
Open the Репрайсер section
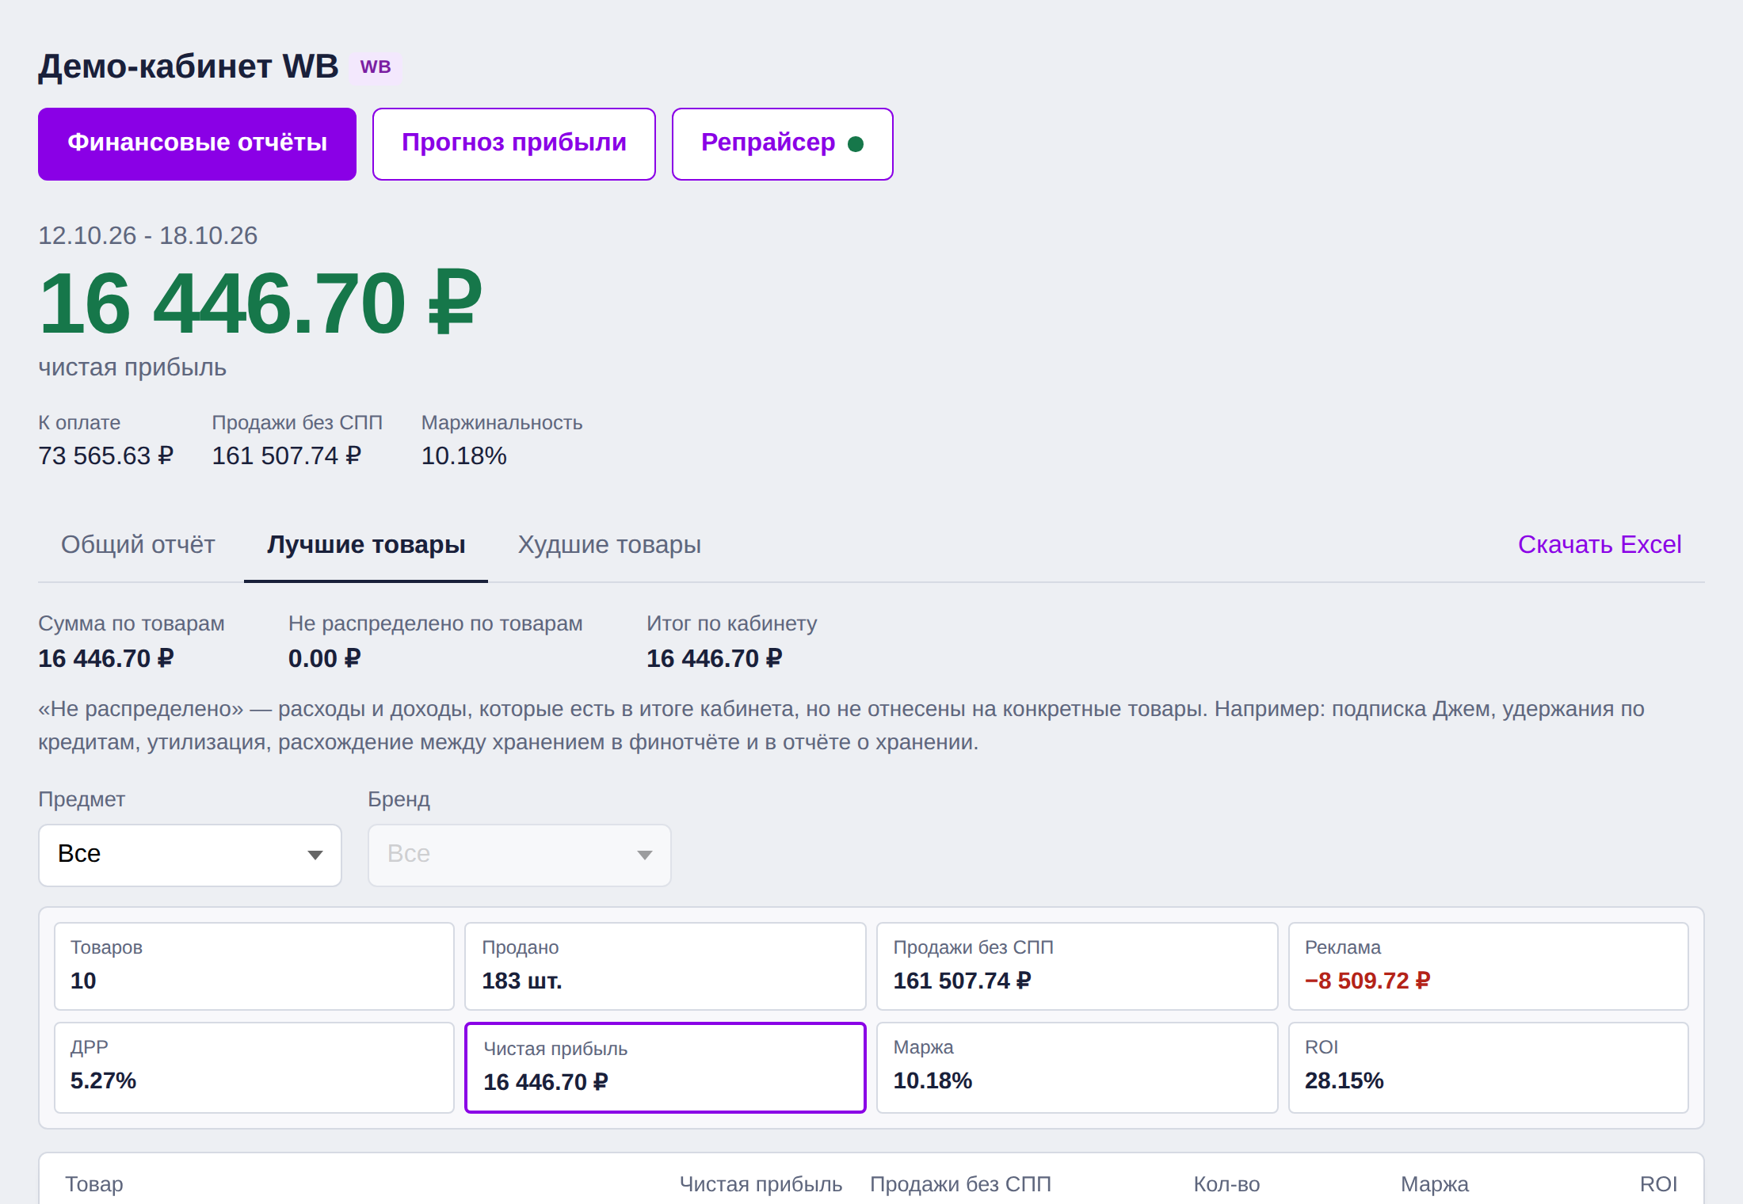[783, 144]
